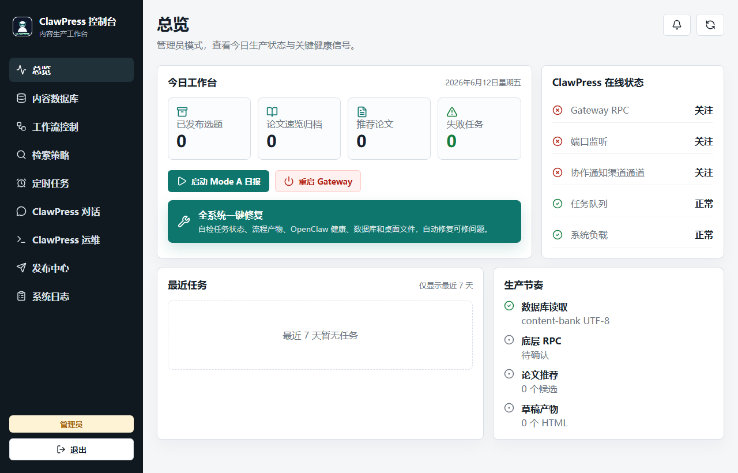Click the 正常 status for 任务队列

(704, 204)
